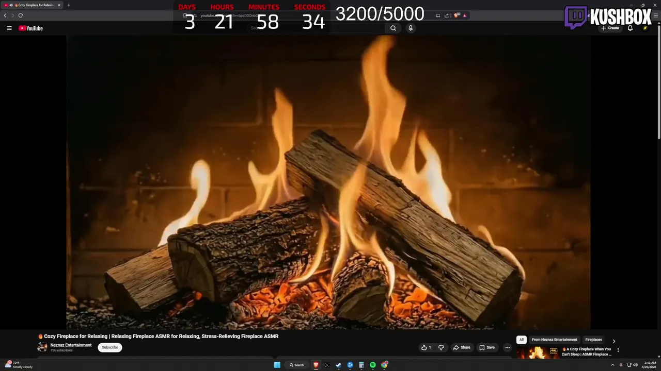Open Neznaz Entertainment channel avatar

point(42,347)
